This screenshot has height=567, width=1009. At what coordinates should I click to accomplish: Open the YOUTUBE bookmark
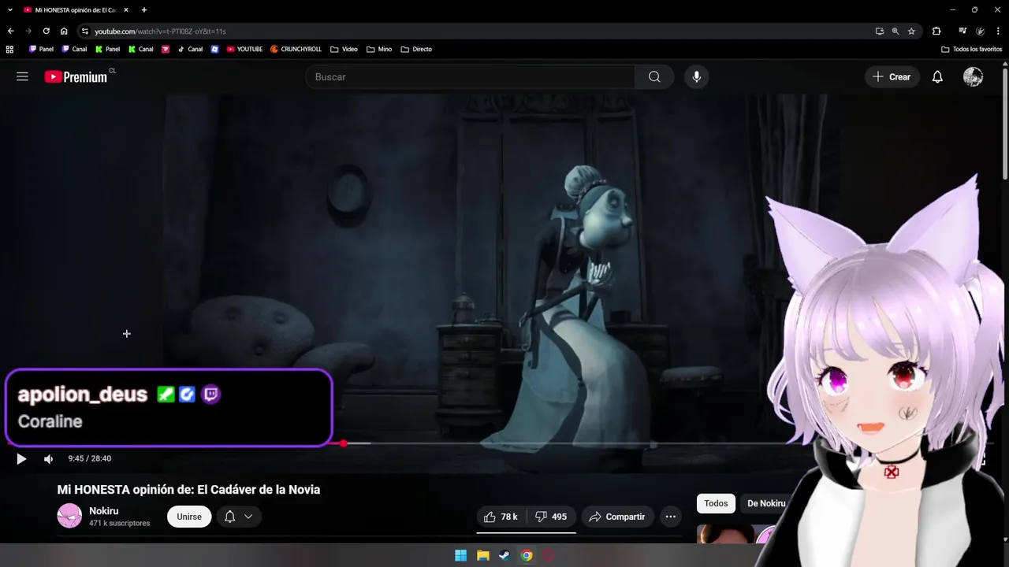[x=244, y=49]
